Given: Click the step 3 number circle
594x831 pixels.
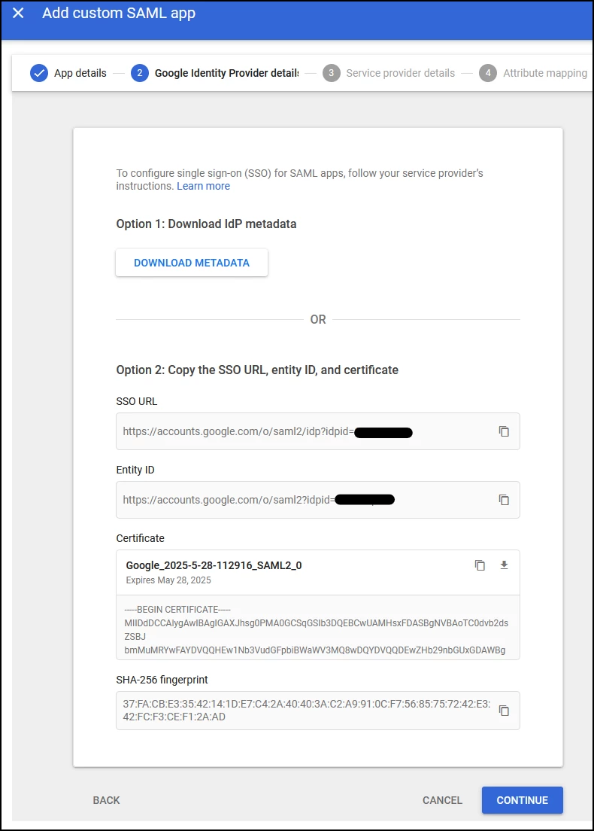Looking at the screenshot, I should (332, 73).
